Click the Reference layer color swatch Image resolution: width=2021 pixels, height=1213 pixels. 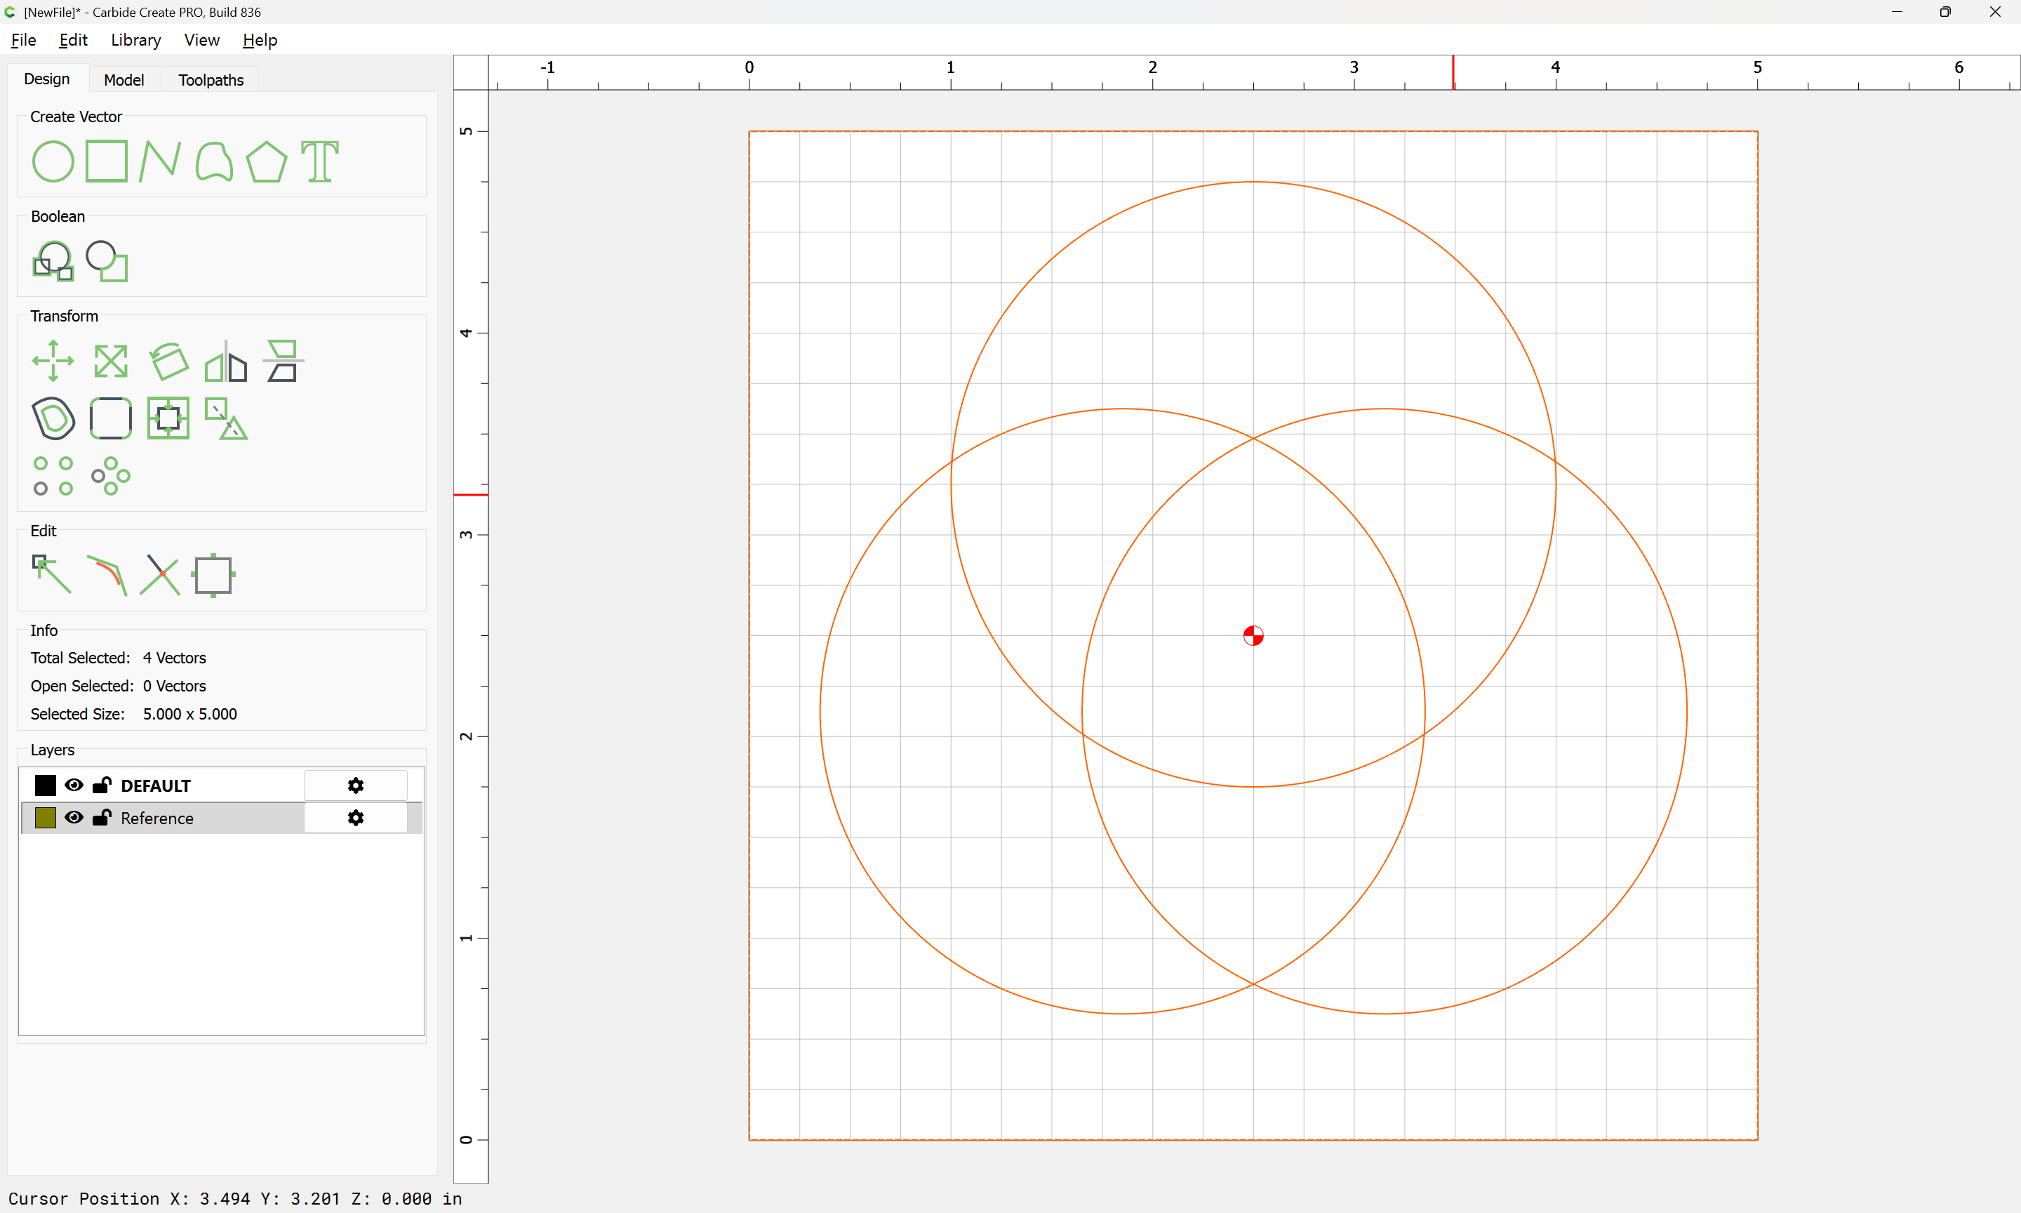pyautogui.click(x=46, y=817)
